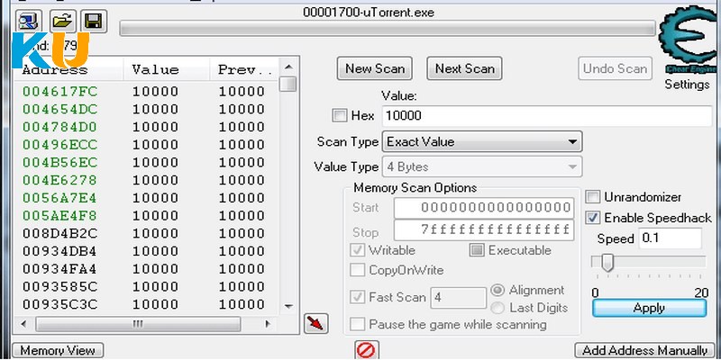The width and height of the screenshot is (721, 360).
Task: Toggle the Hex checkbox
Action: [x=340, y=116]
